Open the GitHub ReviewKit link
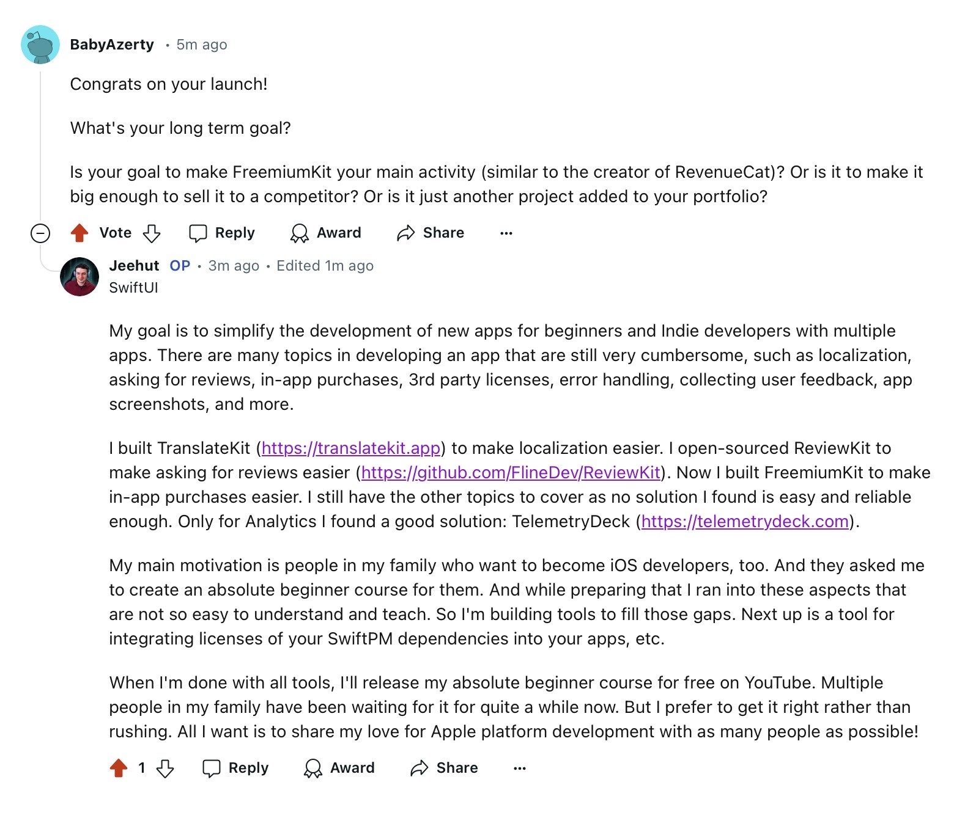The width and height of the screenshot is (965, 821). [511, 473]
